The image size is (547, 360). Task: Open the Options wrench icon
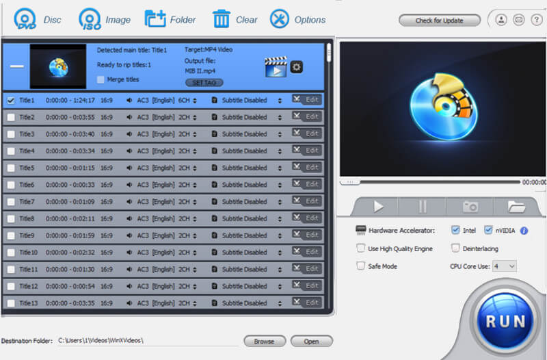279,18
